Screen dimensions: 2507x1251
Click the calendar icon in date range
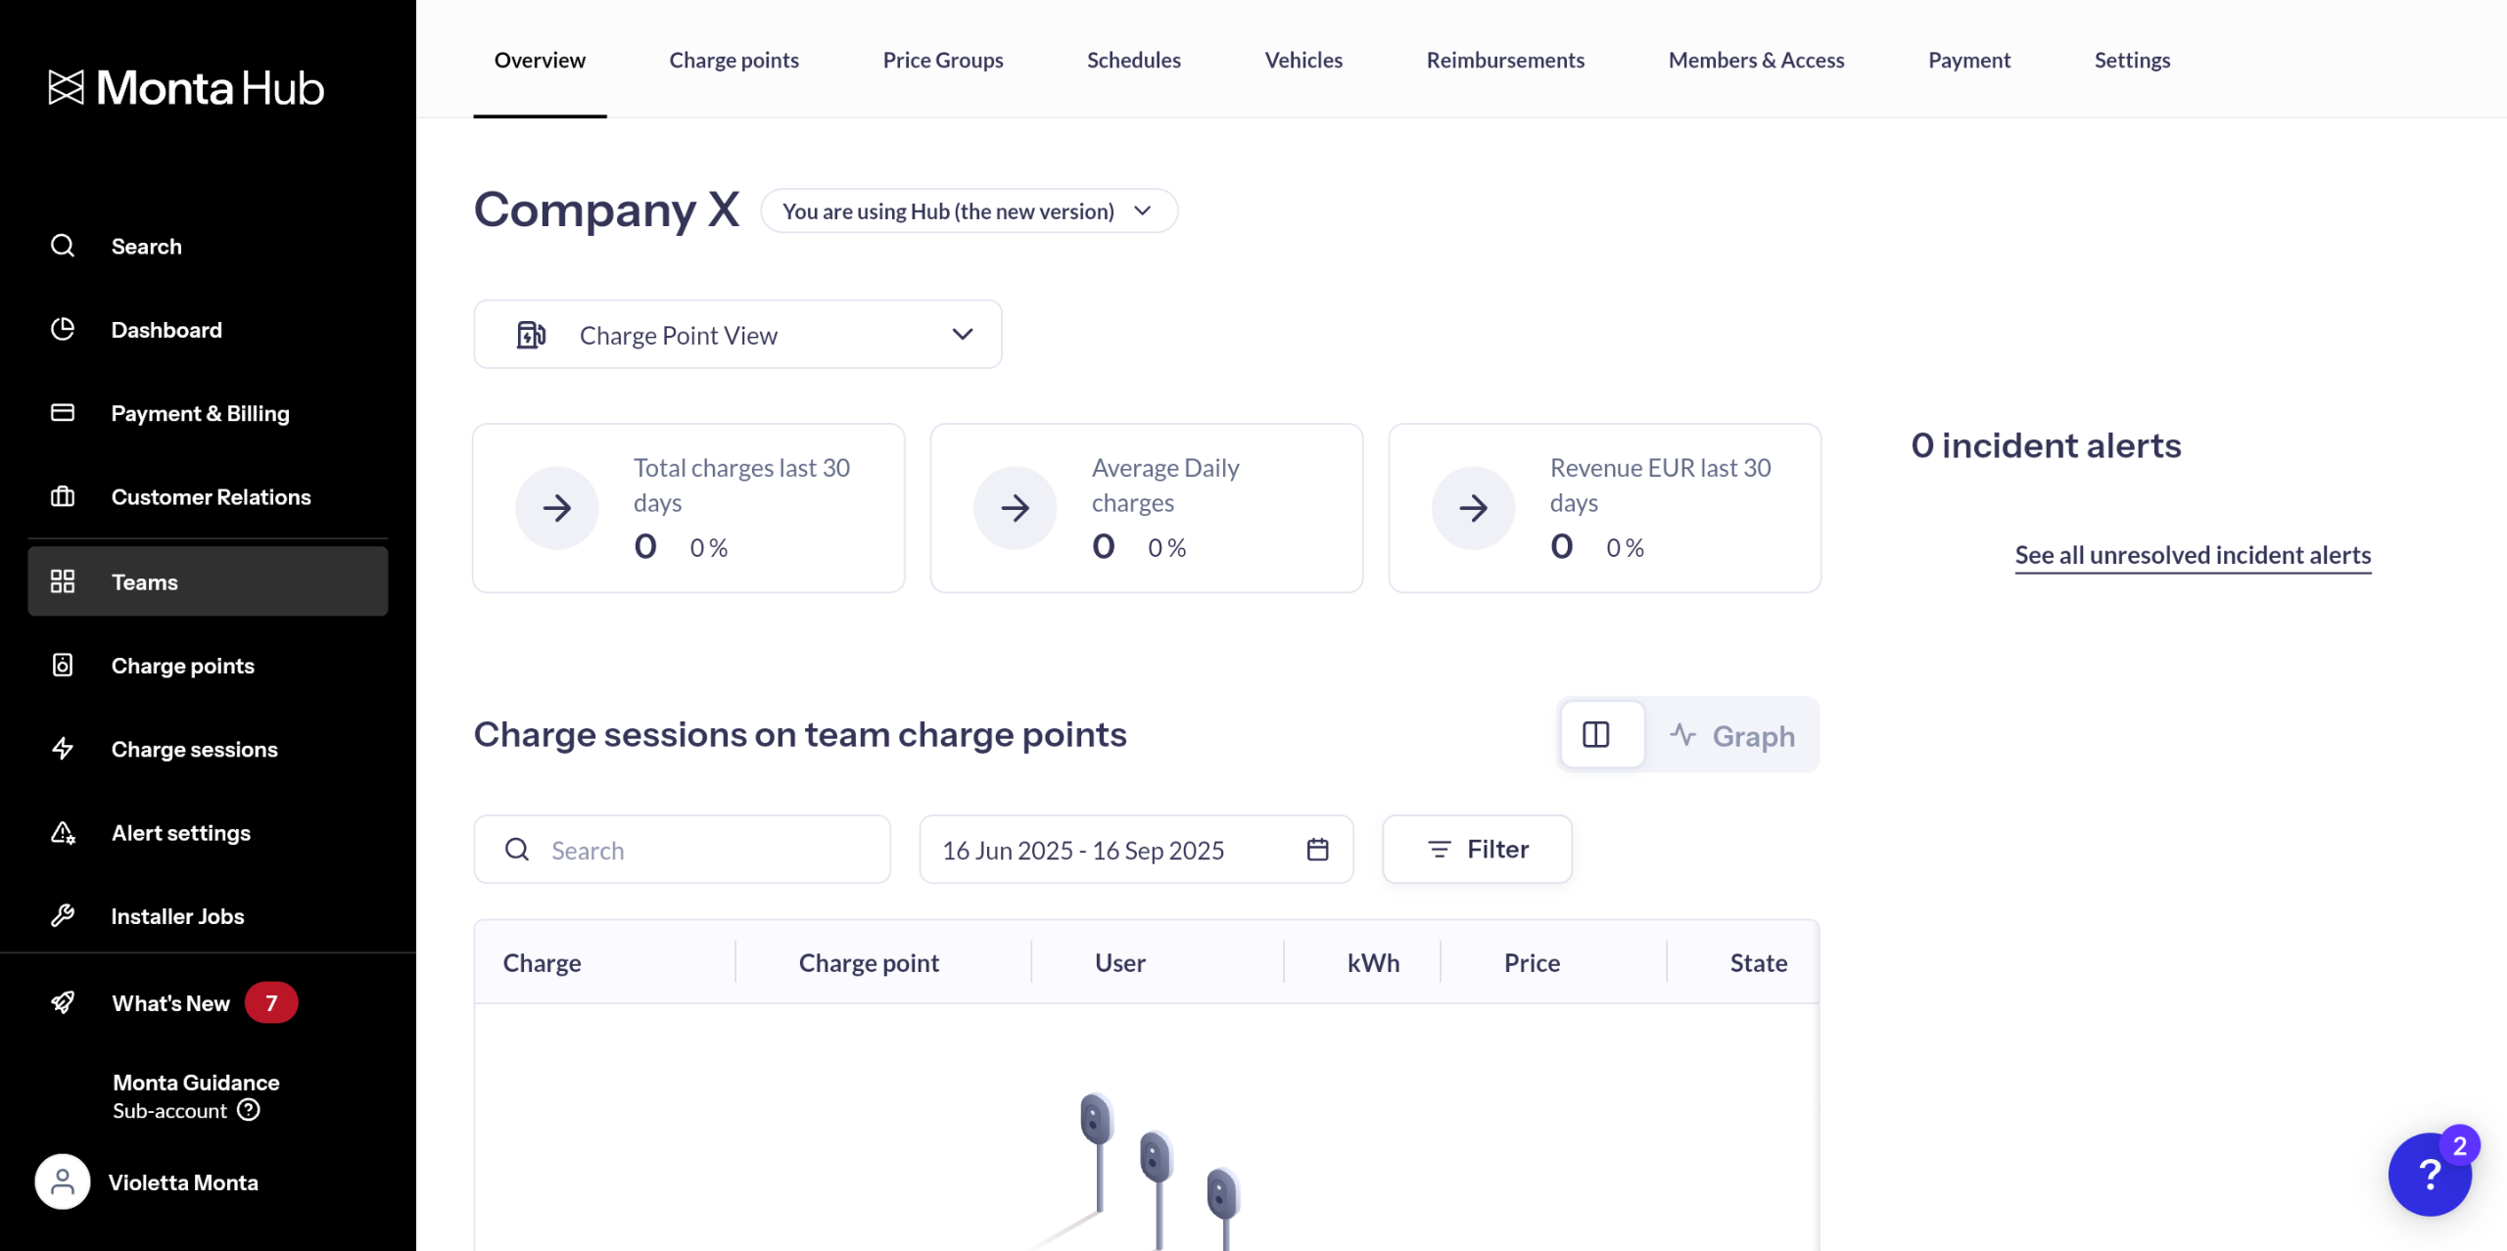[1317, 849]
